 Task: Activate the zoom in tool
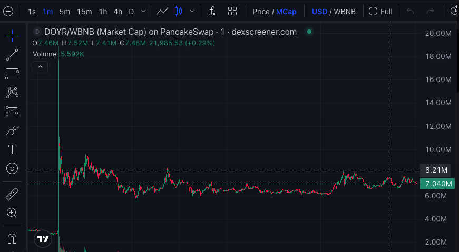[12, 213]
